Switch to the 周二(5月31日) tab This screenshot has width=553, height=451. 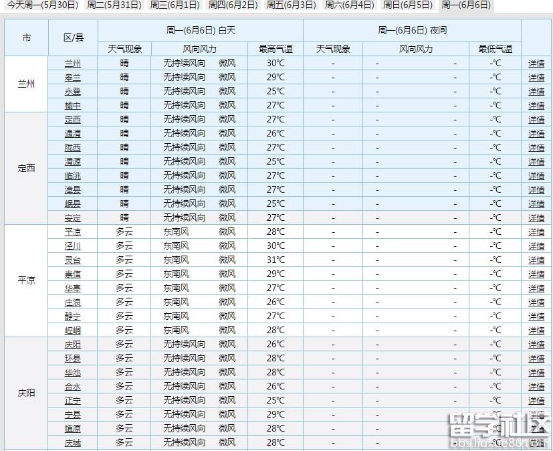[x=114, y=5]
